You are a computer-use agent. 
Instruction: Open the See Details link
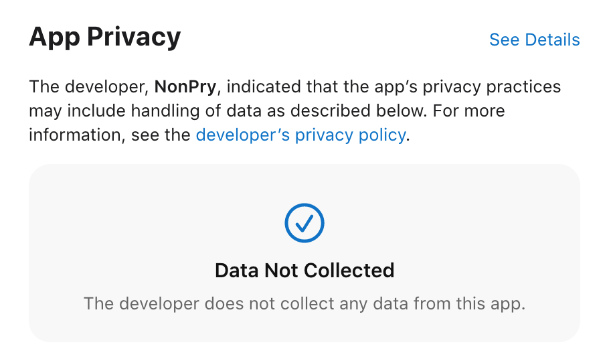coord(534,40)
